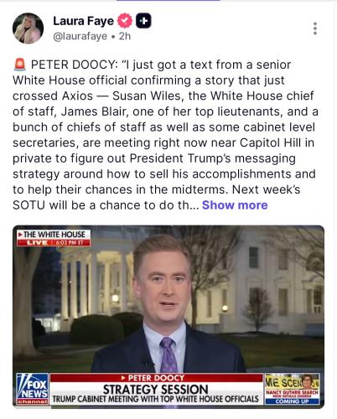This screenshot has width=337, height=419.
Task: Play the Peter Doocy video
Action: click(x=168, y=317)
